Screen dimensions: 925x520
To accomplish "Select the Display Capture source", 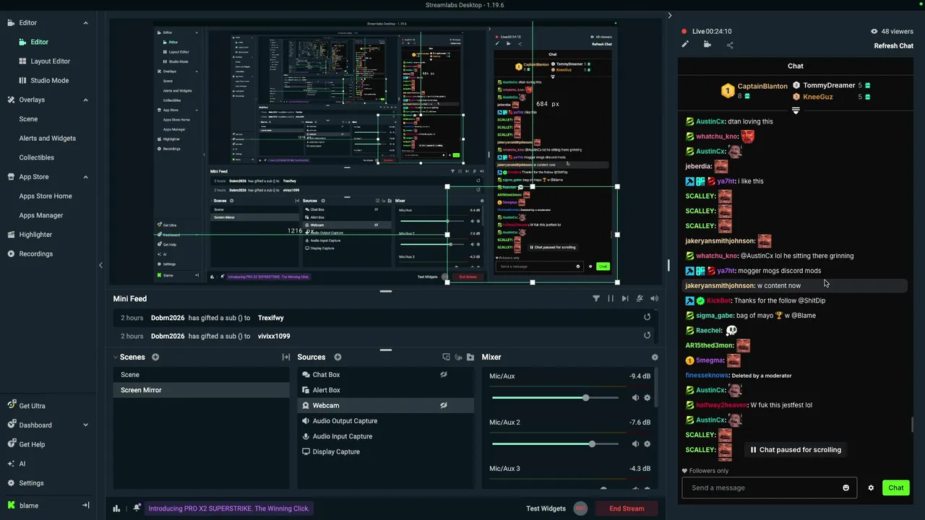I will tap(385, 451).
